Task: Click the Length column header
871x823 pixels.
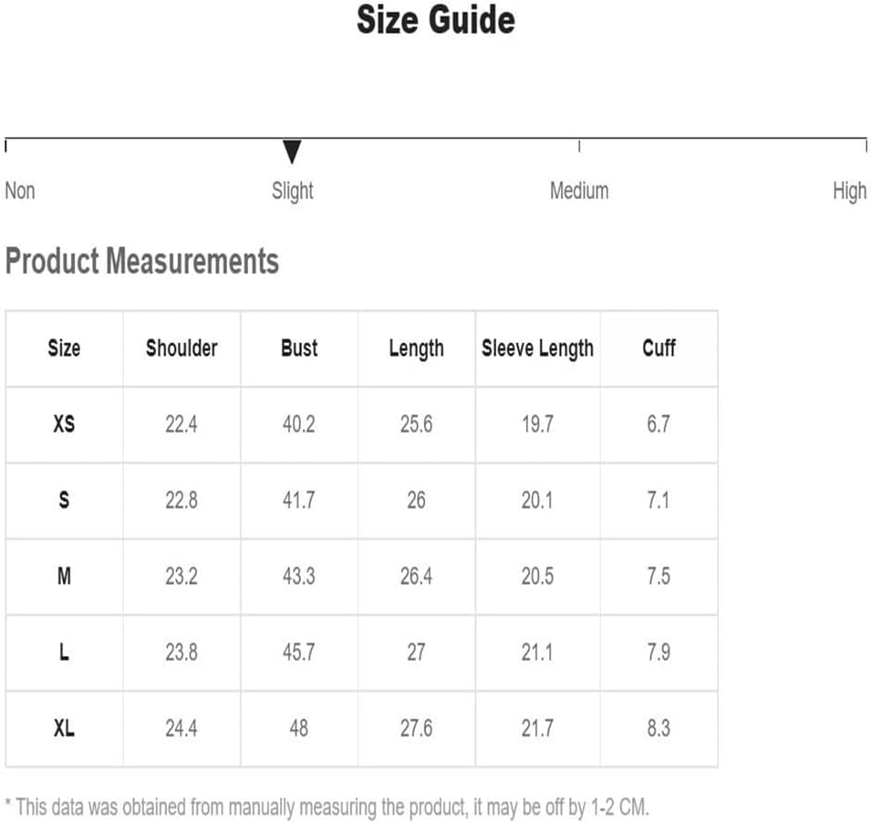Action: pyautogui.click(x=416, y=349)
